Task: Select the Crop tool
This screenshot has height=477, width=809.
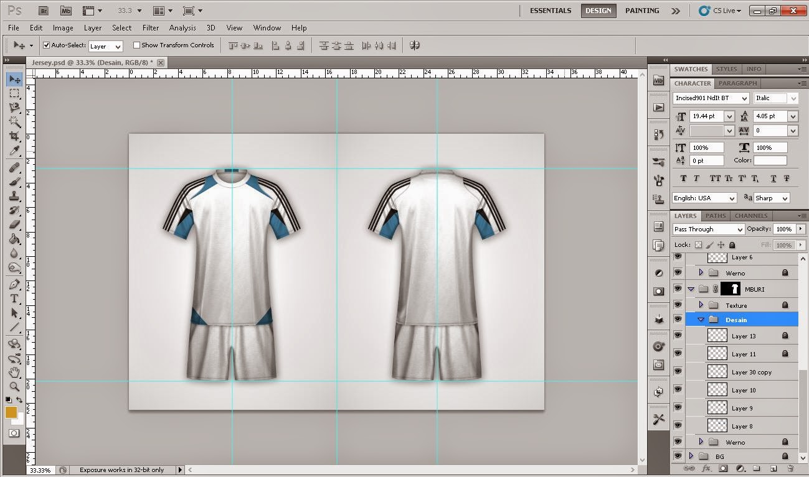Action: coord(14,136)
